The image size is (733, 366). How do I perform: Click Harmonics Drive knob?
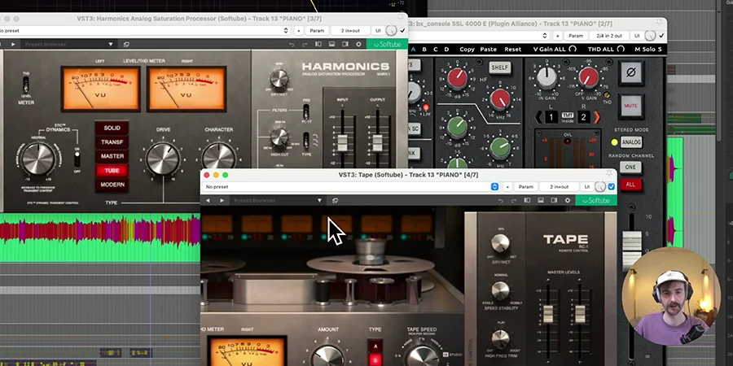click(x=163, y=159)
